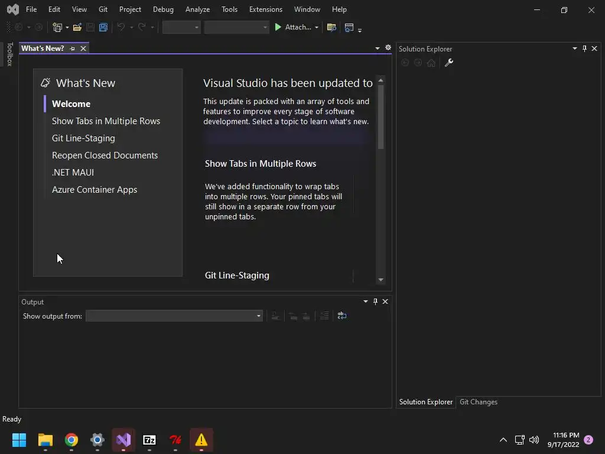Screen dimensions: 605x454
Task: Select the .NET MAUI topic
Action: pyautogui.click(x=73, y=173)
